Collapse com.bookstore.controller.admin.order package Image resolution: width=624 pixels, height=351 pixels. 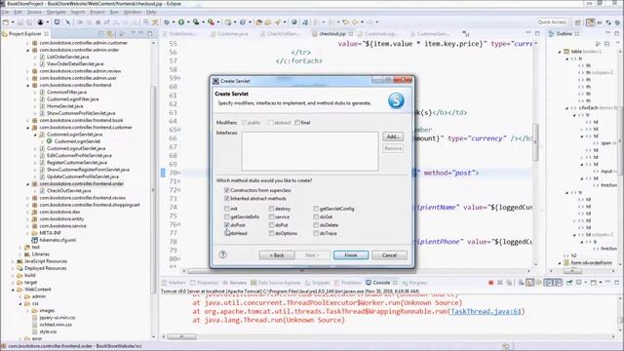28,50
